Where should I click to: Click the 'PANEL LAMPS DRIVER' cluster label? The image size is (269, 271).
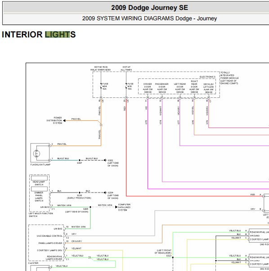tap(50, 243)
